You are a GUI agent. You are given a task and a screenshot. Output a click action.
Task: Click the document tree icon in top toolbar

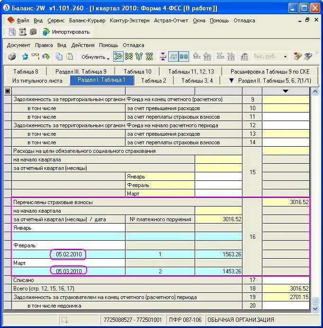[x=12, y=32]
